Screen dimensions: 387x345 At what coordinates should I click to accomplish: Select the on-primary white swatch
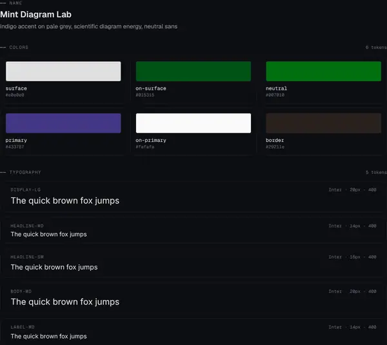coord(193,123)
